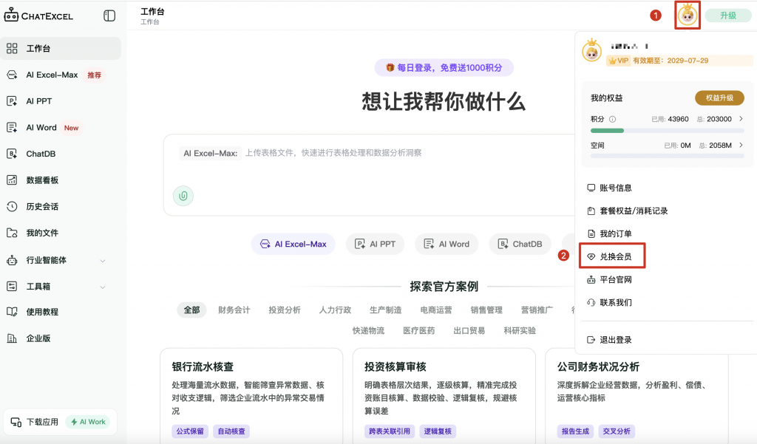This screenshot has width=757, height=444.
Task: Click the 积分 usage progress bar
Action: click(668, 131)
